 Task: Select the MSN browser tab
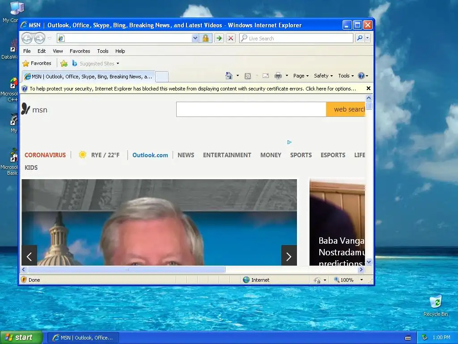[x=89, y=76]
